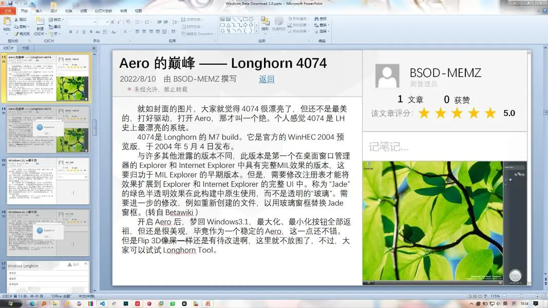Decrease font size with the small A button
The image size is (548, 308).
[119, 22]
